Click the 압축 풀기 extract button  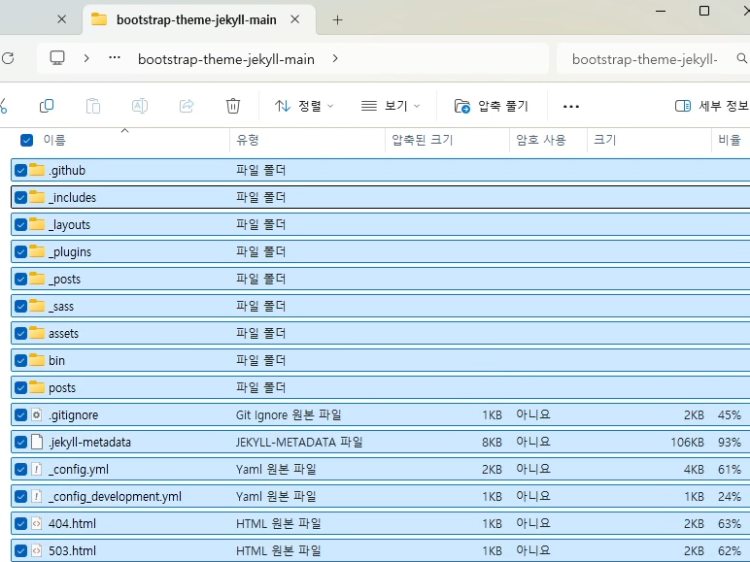[x=491, y=106]
